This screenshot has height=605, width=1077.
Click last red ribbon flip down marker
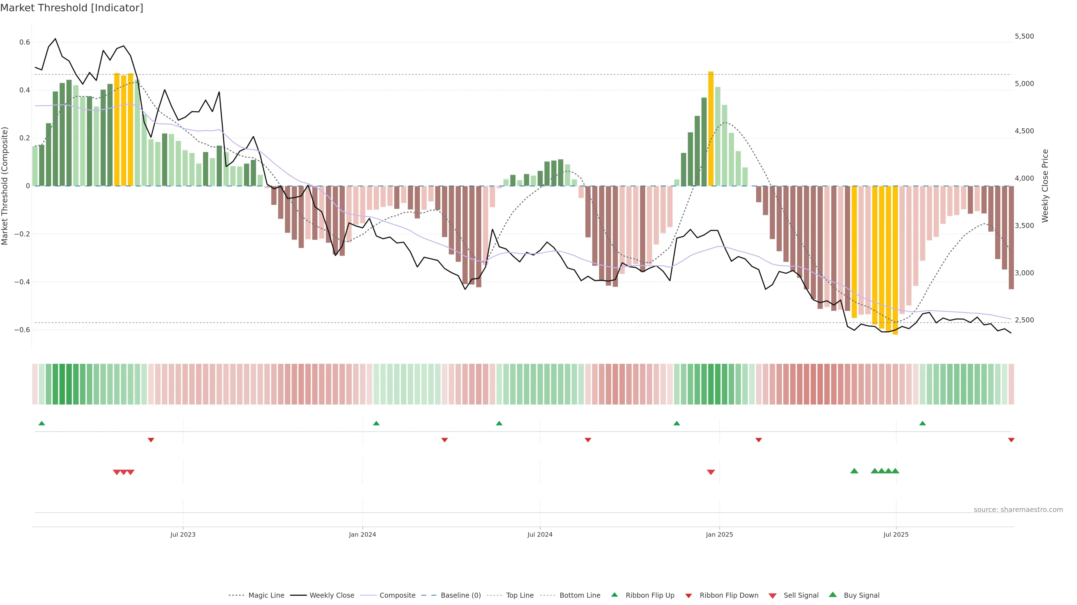pos(1011,440)
